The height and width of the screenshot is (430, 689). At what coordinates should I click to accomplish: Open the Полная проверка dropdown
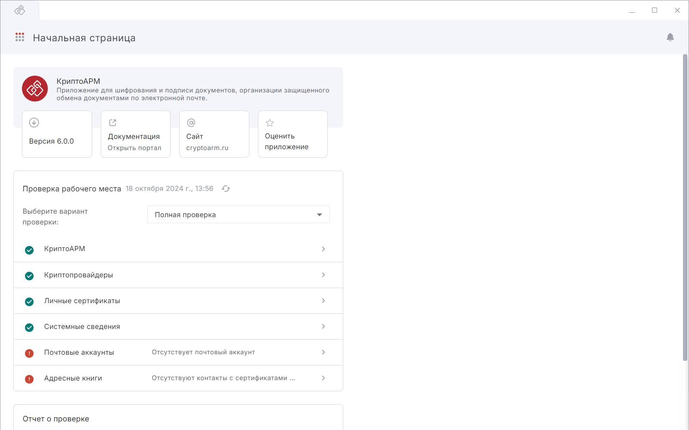tap(239, 215)
